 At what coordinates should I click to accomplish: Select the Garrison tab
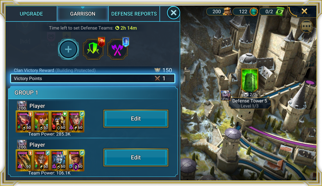83,14
